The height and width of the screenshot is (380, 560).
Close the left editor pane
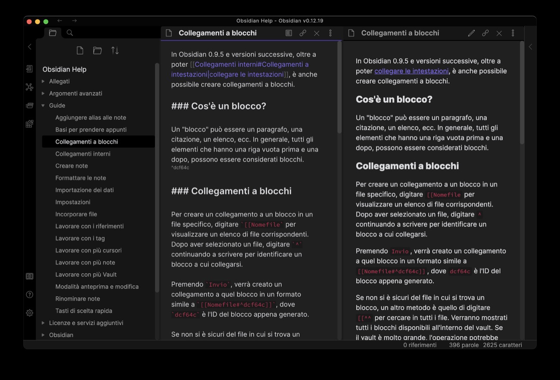point(317,33)
